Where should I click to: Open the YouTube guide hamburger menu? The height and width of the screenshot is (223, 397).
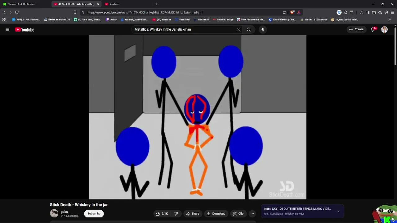[x=7, y=29]
